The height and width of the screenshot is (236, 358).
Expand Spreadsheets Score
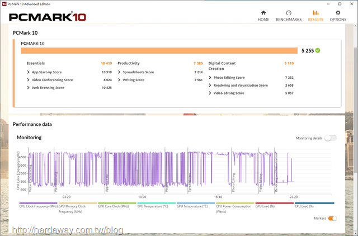point(119,72)
